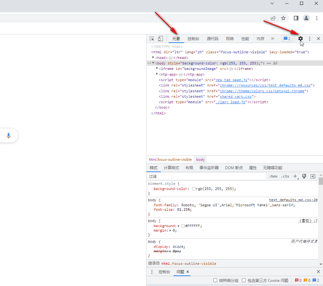323x286 pixels.
Task: Open the ./lazy_load.js link
Action: 230,102
